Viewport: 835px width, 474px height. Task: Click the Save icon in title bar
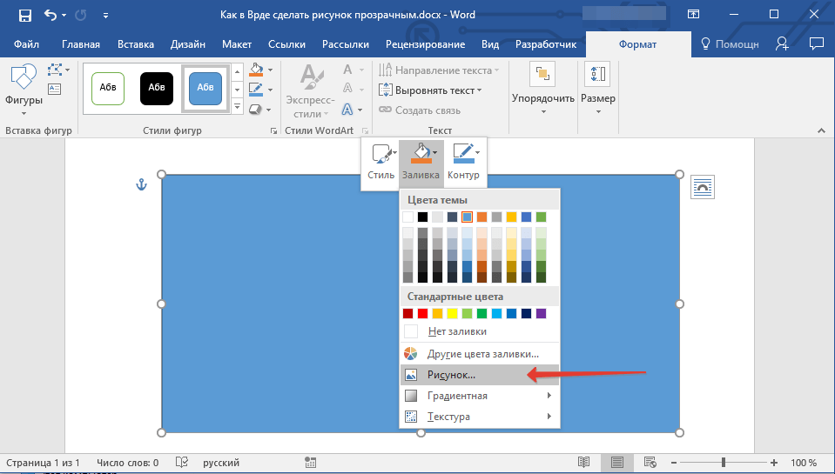point(24,15)
